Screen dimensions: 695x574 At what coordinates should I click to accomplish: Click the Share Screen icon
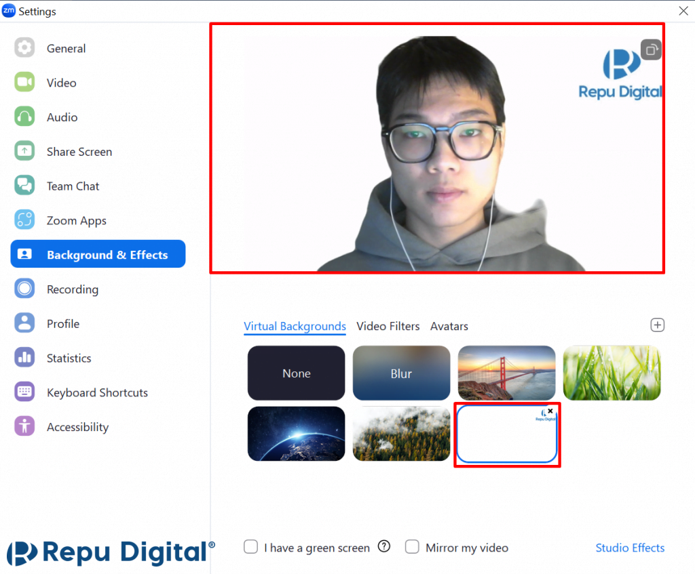[x=24, y=151]
